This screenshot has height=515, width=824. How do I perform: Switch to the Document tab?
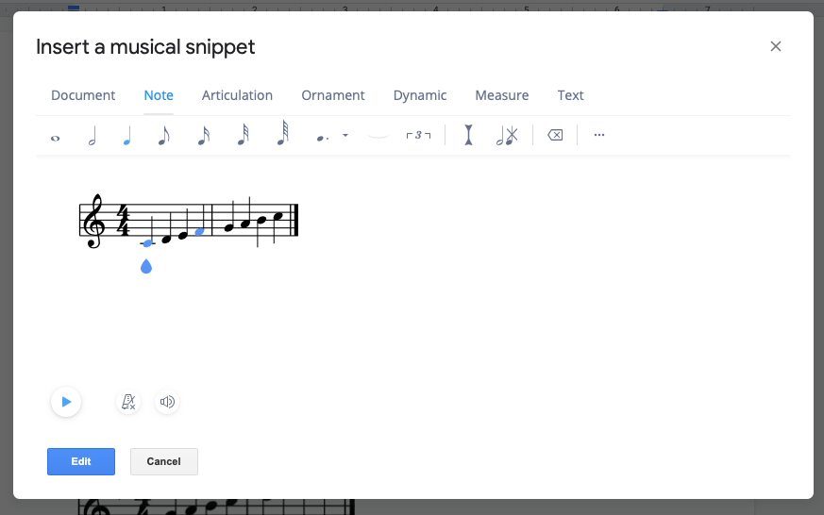click(x=83, y=95)
